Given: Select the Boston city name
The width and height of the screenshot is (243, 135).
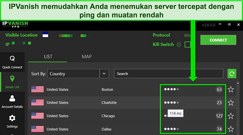Looking at the screenshot, I should tap(107, 90).
